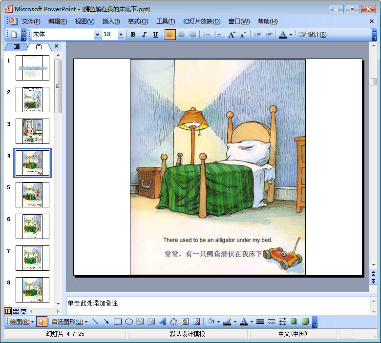The height and width of the screenshot is (343, 381).
Task: Click the font size field showing 18
Action: pyautogui.click(x=110, y=35)
